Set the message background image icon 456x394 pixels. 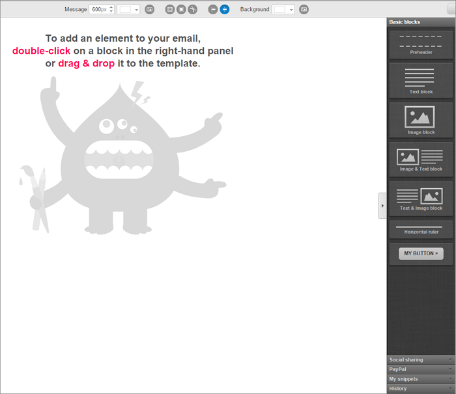(x=149, y=10)
